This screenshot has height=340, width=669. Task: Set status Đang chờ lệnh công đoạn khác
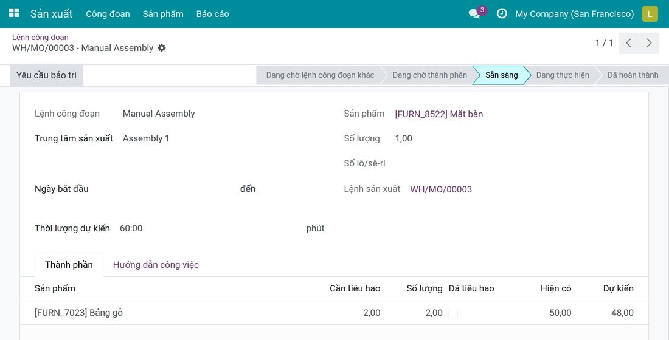tap(320, 75)
